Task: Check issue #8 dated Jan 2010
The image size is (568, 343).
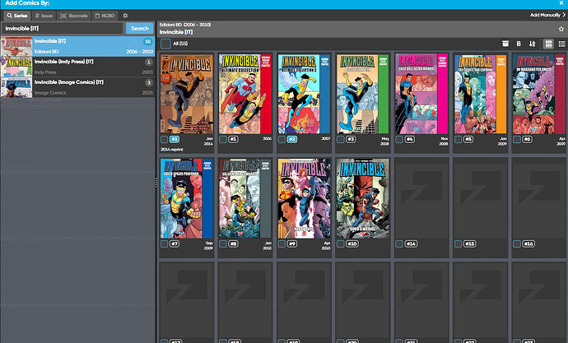Action: (223, 243)
